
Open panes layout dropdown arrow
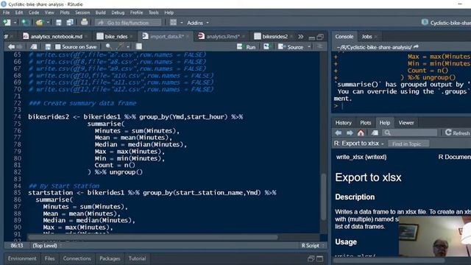(x=182, y=23)
